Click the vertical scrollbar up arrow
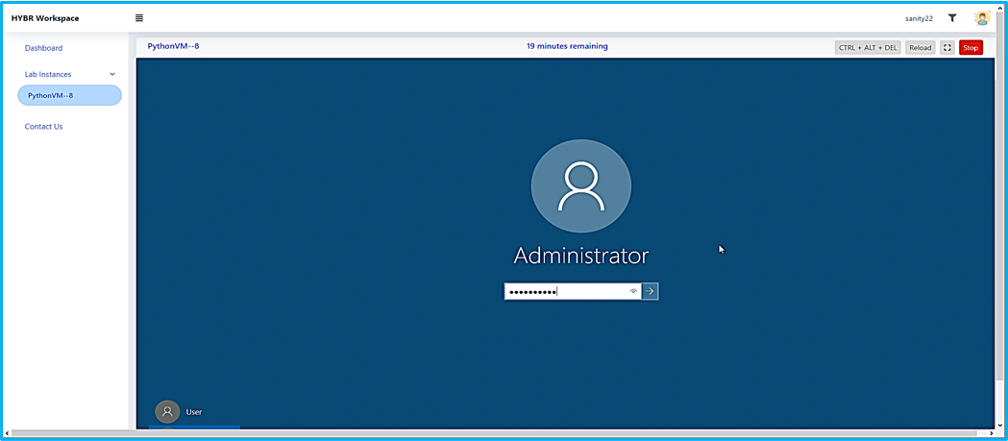This screenshot has width=1008, height=441. tap(1000, 8)
